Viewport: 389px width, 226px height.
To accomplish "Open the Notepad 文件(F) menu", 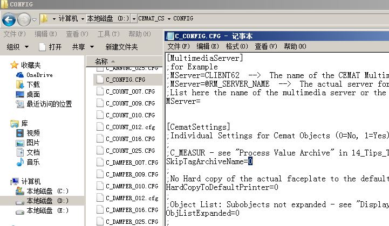I will pos(179,46).
